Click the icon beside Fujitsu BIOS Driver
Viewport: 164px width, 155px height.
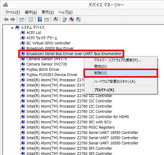pyautogui.click(x=23, y=69)
